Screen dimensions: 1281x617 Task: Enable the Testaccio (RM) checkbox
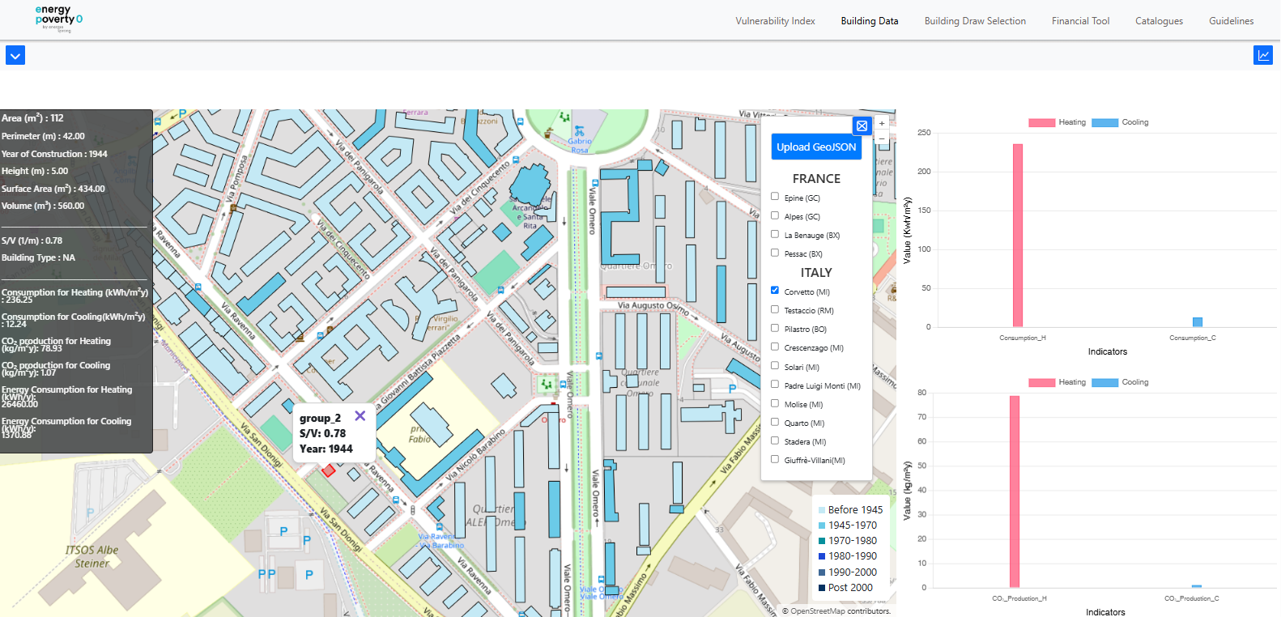(775, 309)
